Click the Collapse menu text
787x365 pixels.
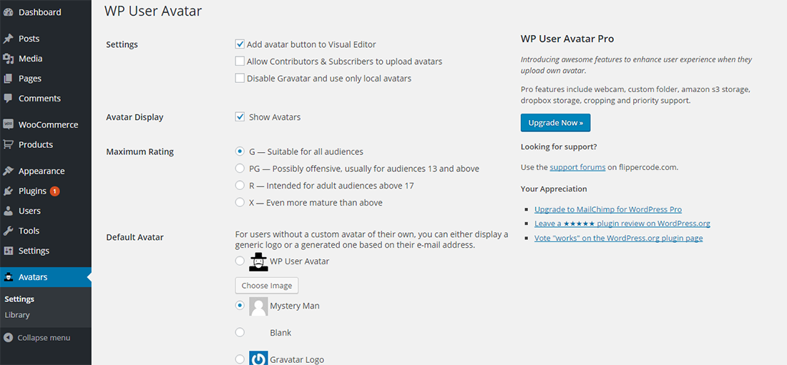point(44,338)
